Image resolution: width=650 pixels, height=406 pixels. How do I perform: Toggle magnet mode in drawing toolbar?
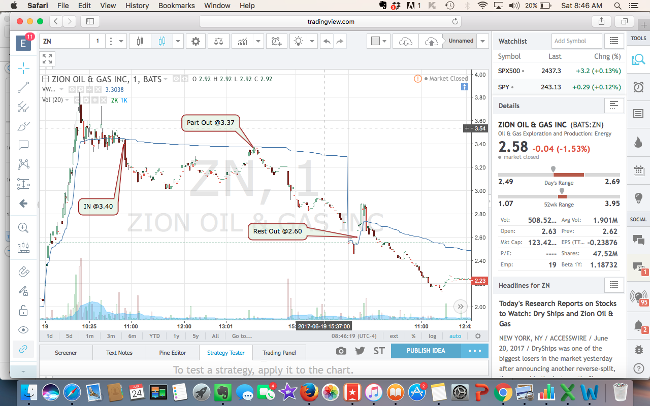pyautogui.click(x=23, y=272)
